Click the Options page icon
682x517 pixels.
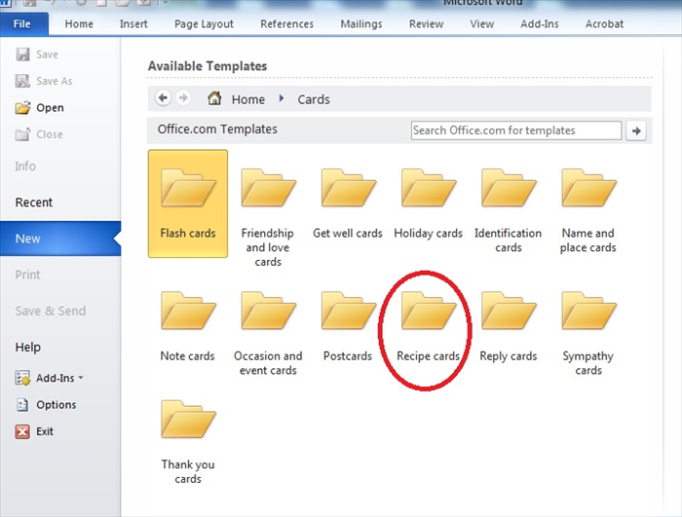click(x=22, y=405)
